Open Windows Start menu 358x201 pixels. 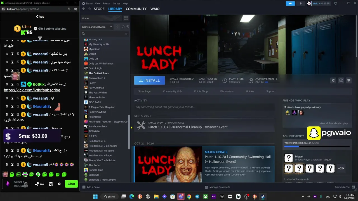[x=95, y=197]
